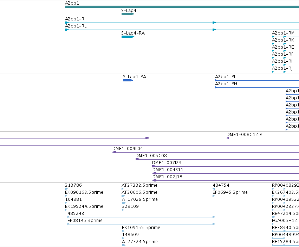Viewport: 299px width, 247px height.
Task: Select clone DME1-007I23
Action: [226, 166]
